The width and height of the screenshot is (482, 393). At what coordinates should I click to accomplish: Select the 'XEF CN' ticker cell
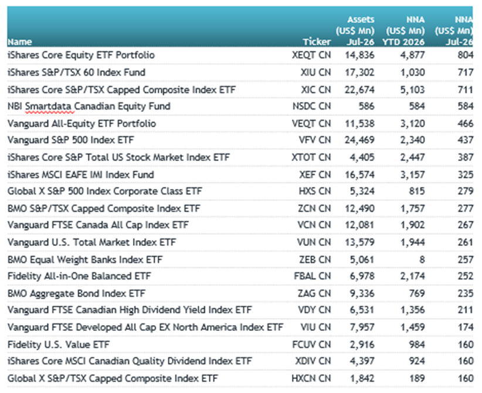pos(315,175)
